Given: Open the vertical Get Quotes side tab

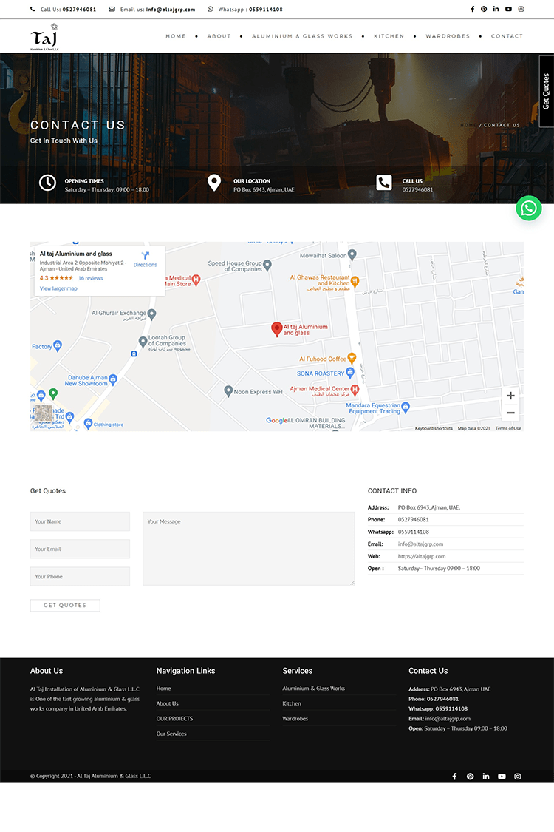Looking at the screenshot, I should [x=546, y=91].
